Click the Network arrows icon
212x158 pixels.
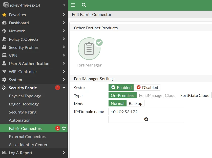pos(4,31)
